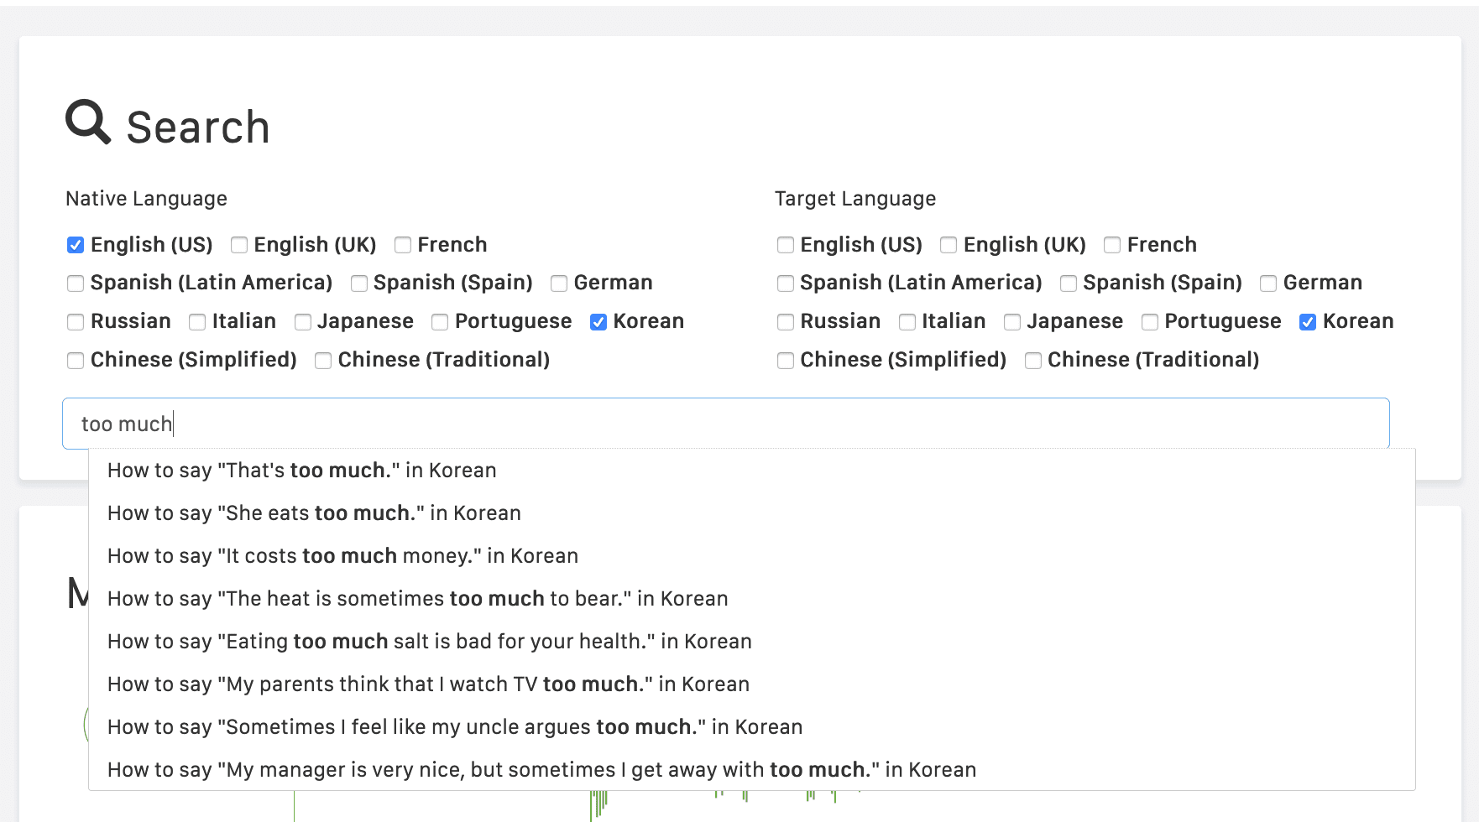The height and width of the screenshot is (822, 1479).
Task: Check Japanese under Target Language
Action: pyautogui.click(x=1012, y=322)
